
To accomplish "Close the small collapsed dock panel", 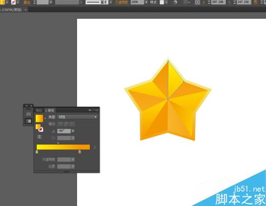I will 31,106.
